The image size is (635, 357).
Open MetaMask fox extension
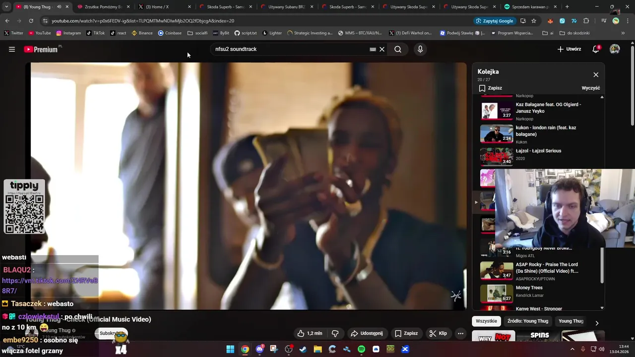550,21
